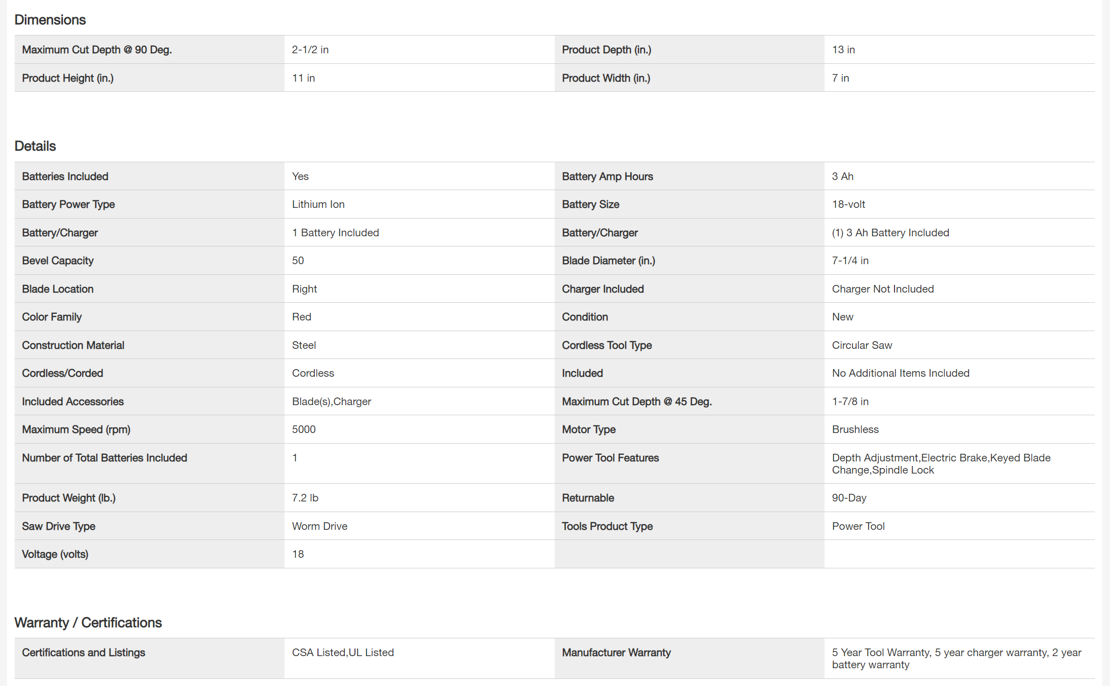Click the Saw Drive Type Worm Drive value
The height and width of the screenshot is (686, 1110).
(x=319, y=526)
